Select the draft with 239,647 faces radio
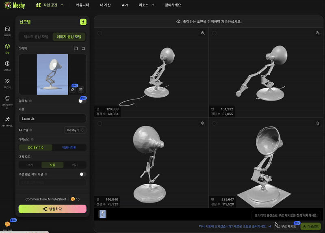Image resolution: width=325 pixels, height=233 pixels. pyautogui.click(x=214, y=123)
